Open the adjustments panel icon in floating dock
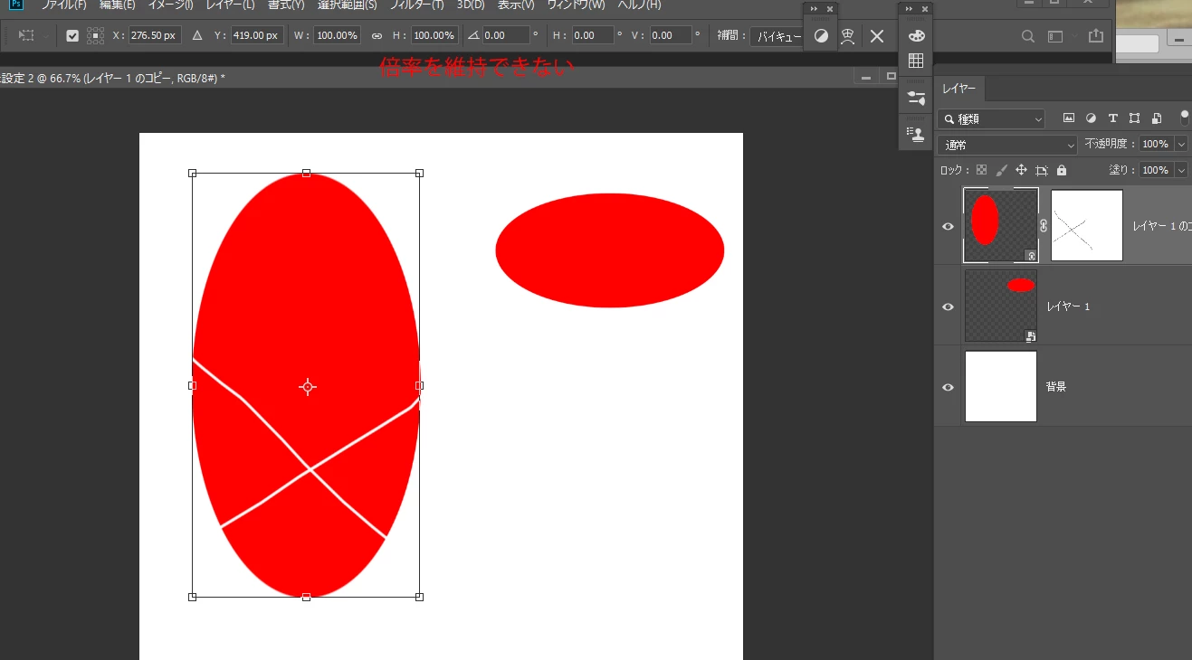The width and height of the screenshot is (1192, 660). point(821,36)
